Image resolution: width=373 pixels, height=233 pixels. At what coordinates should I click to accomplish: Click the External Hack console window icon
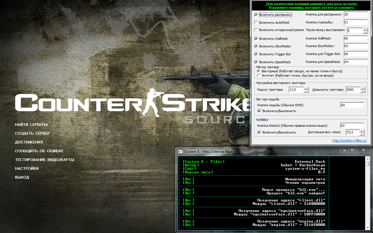click(x=180, y=151)
